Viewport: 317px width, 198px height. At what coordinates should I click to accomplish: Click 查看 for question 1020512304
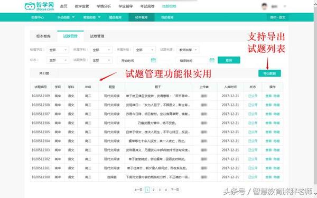pyautogui.click(x=268, y=141)
